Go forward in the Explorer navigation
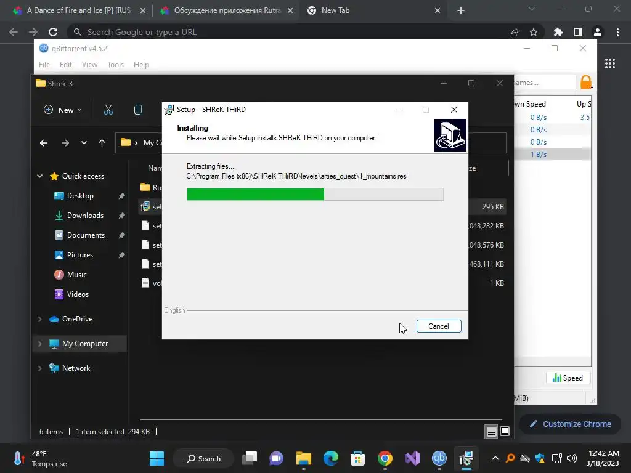 pyautogui.click(x=65, y=143)
